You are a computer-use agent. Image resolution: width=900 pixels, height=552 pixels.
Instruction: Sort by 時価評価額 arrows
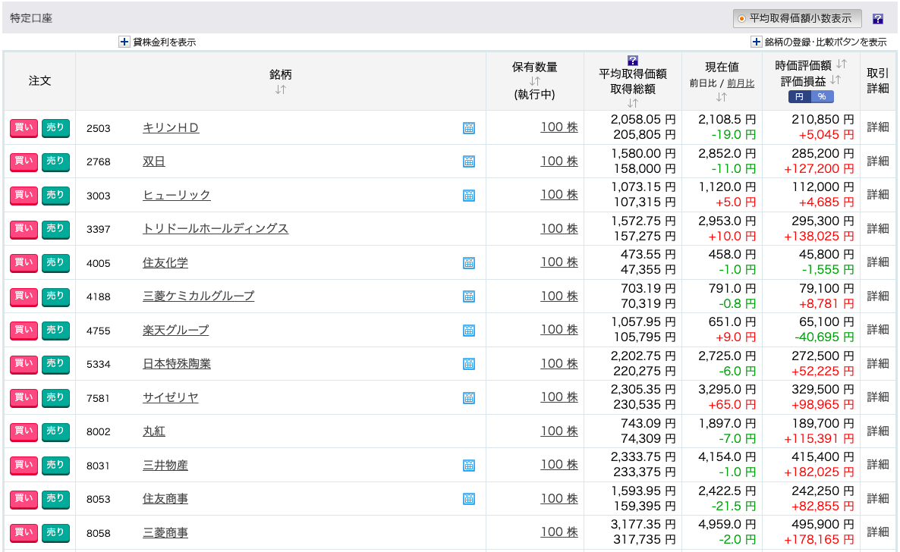842,64
